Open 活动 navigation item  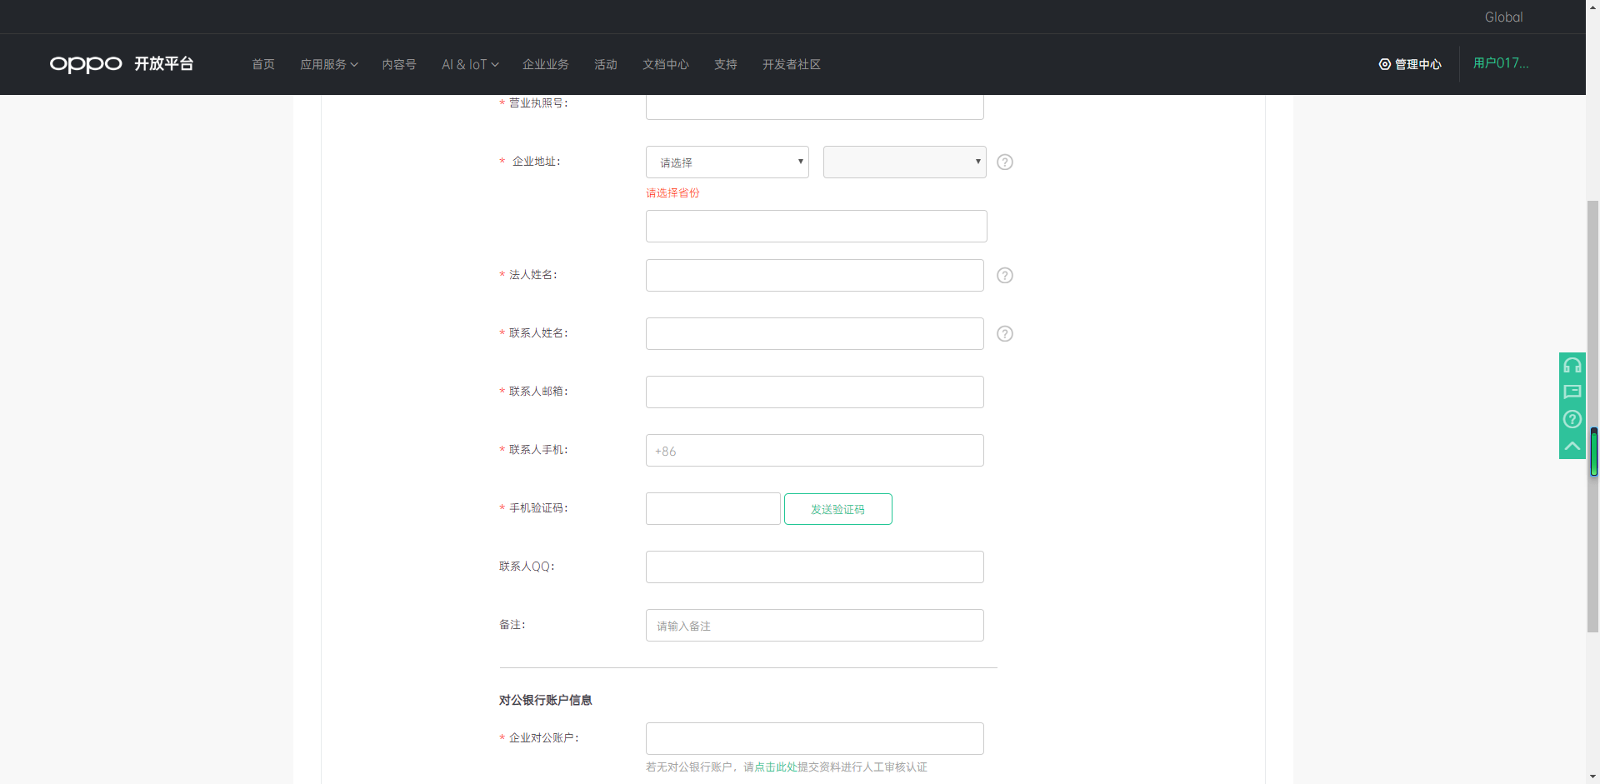(606, 64)
